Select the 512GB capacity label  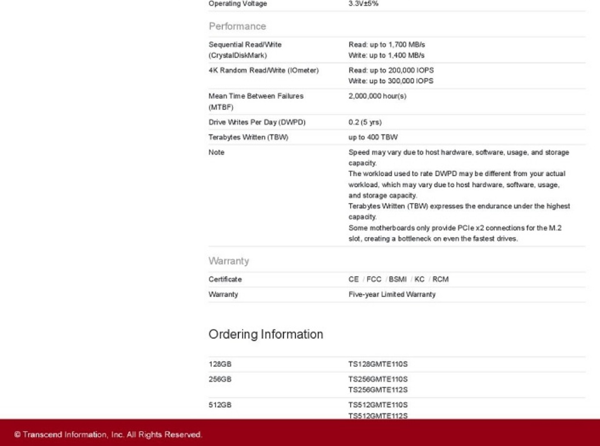tap(220, 405)
